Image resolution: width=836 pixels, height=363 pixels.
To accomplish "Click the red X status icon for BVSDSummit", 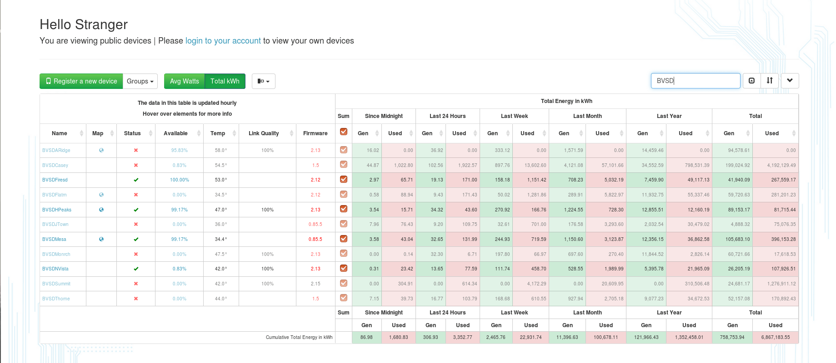I will (136, 284).
